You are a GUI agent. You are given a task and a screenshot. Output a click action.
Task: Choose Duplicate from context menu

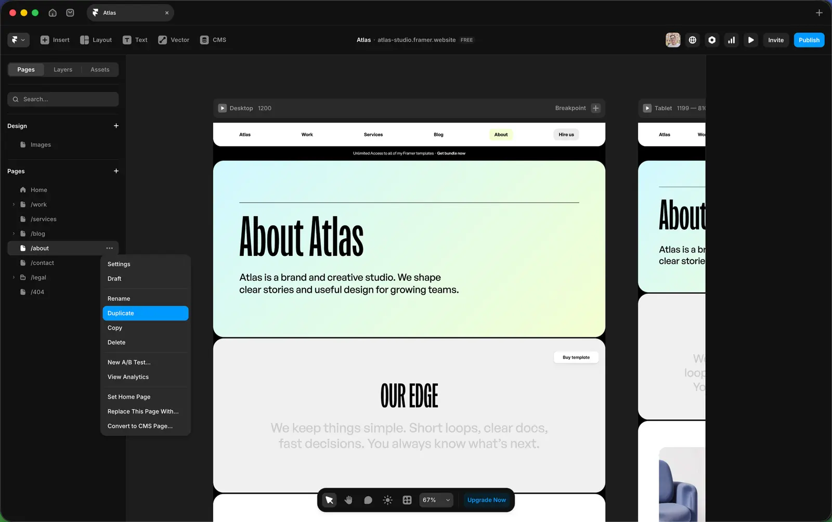[x=146, y=313]
